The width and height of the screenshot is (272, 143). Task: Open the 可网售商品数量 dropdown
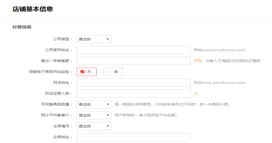coord(94,104)
